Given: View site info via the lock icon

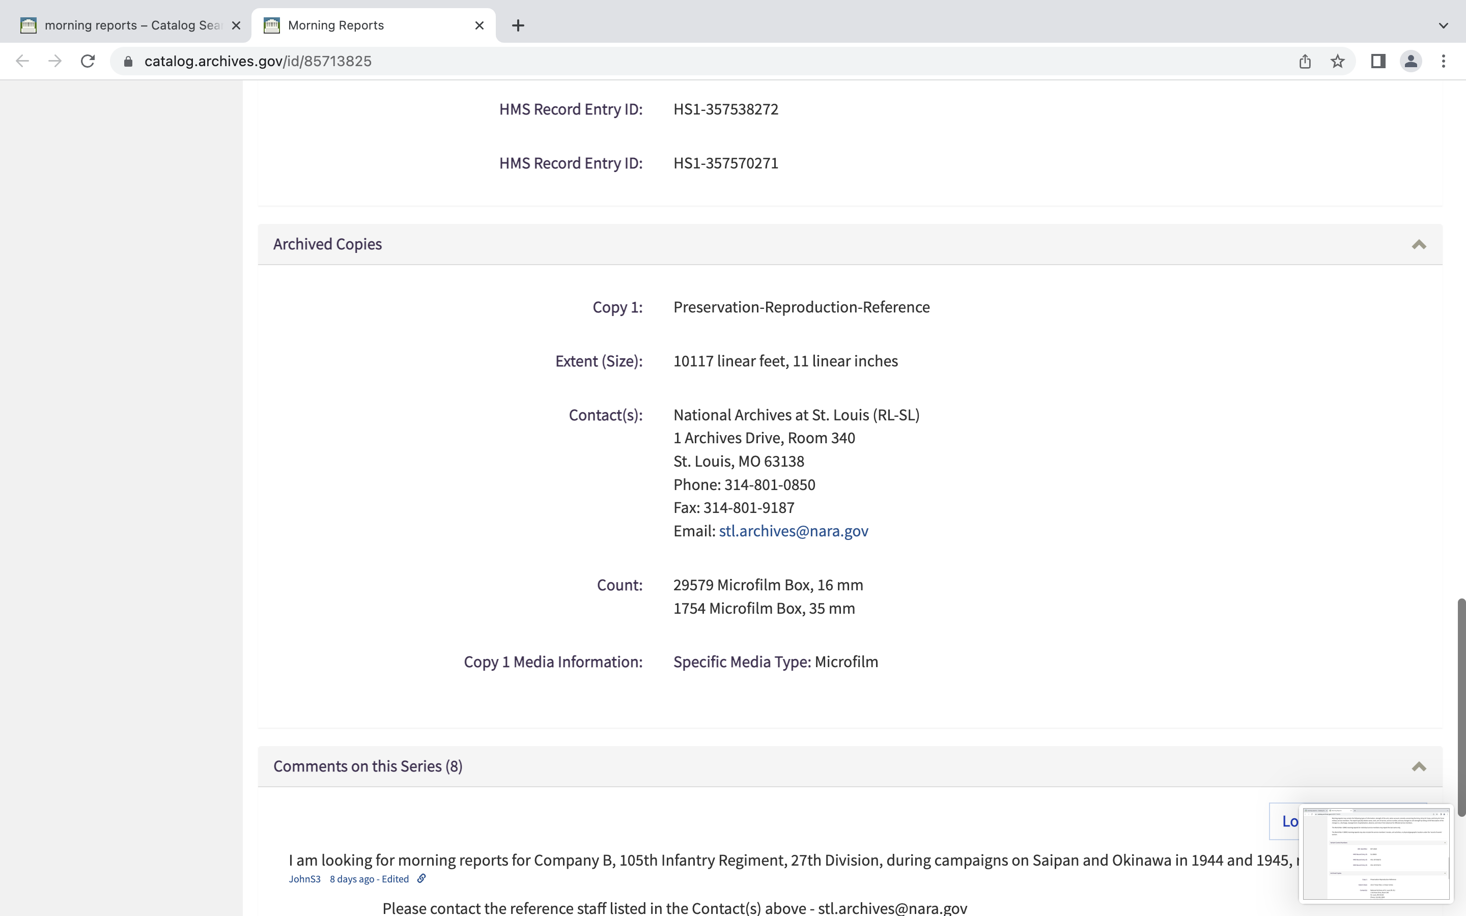Looking at the screenshot, I should (128, 61).
